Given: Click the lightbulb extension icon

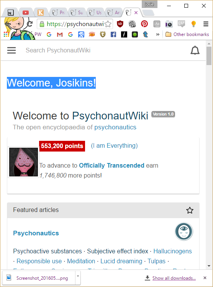Looking at the screenshot, I should point(193,24).
